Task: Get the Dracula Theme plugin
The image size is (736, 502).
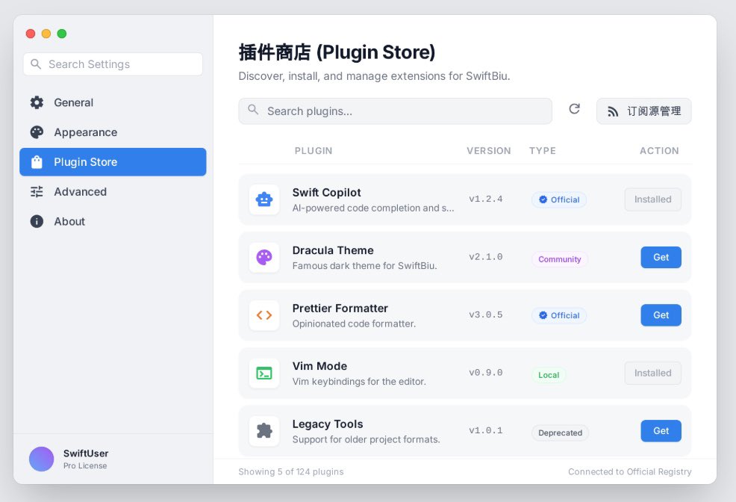Action: pos(661,257)
